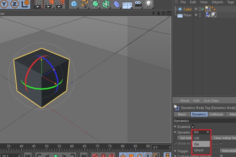The width and height of the screenshot is (236, 157).
Task: Choose Off in the Dynamic dropdown
Action: [201, 138]
